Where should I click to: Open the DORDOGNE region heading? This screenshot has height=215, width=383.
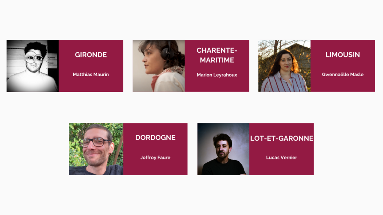tap(155, 137)
